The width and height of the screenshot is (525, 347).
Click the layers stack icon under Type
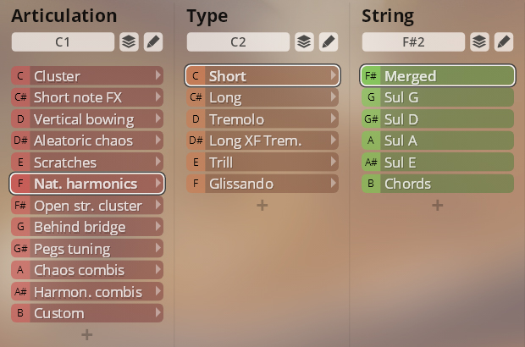pyautogui.click(x=304, y=41)
